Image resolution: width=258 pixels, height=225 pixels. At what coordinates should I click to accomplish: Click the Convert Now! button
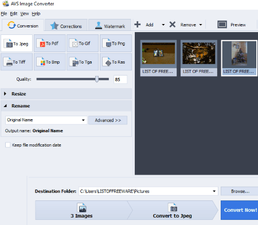[x=240, y=210]
